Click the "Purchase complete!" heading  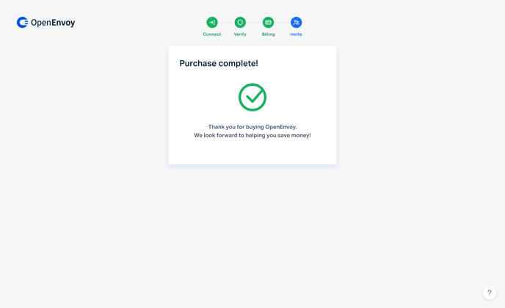(x=219, y=63)
